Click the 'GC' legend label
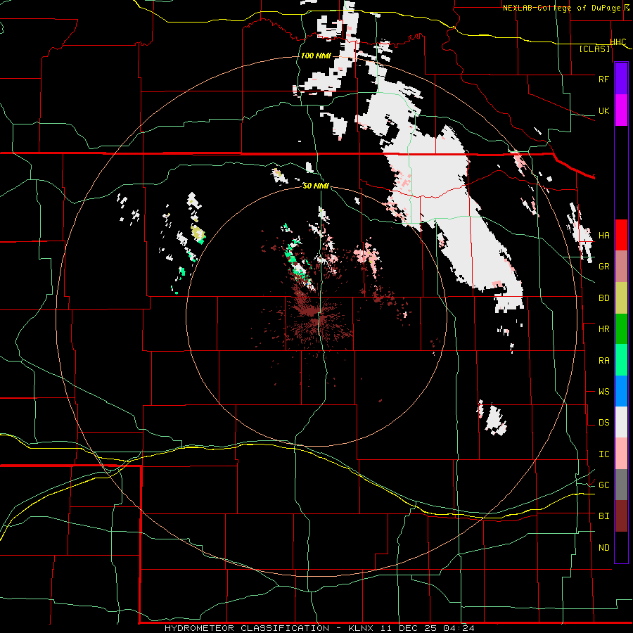The width and height of the screenshot is (633, 633). pyautogui.click(x=603, y=485)
